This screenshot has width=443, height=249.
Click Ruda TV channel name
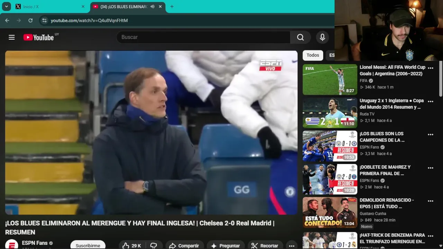pyautogui.click(x=367, y=114)
